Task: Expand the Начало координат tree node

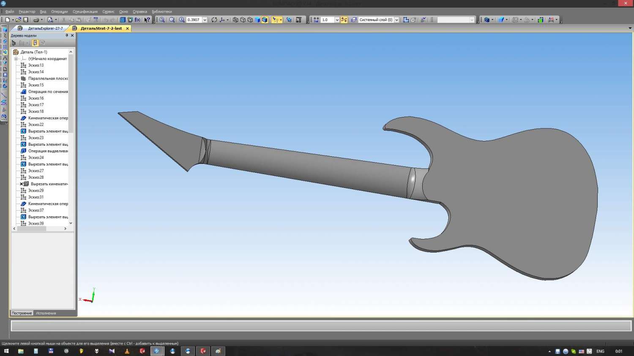Action: click(16, 59)
